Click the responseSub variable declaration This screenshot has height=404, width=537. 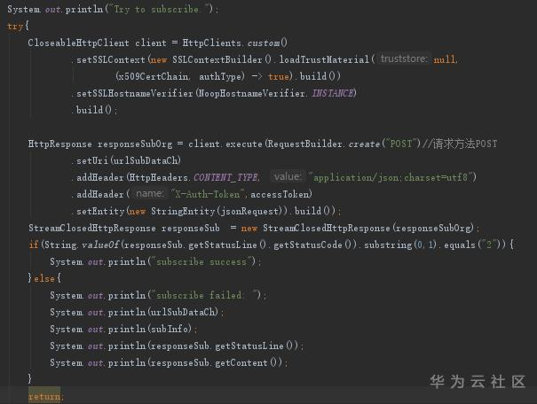coord(191,228)
